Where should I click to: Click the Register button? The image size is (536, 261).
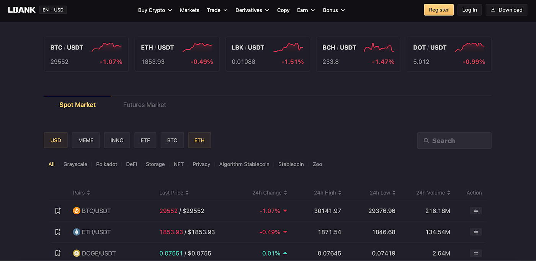439,10
